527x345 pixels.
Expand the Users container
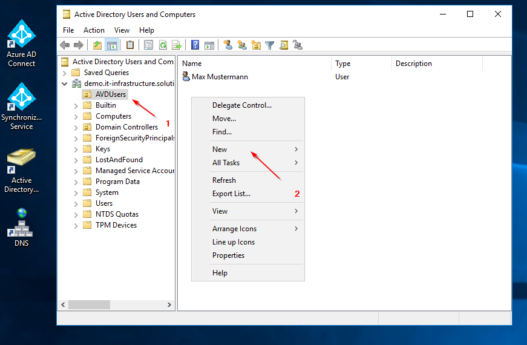tap(76, 204)
